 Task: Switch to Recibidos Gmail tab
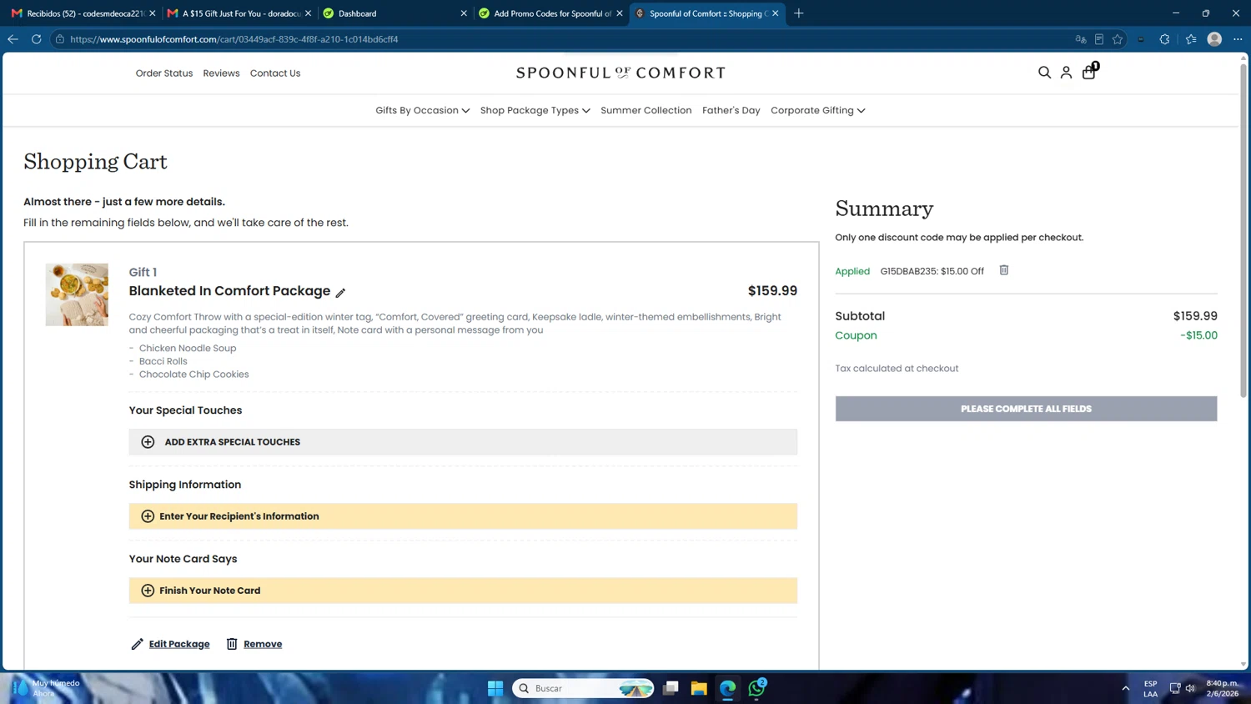click(x=83, y=13)
